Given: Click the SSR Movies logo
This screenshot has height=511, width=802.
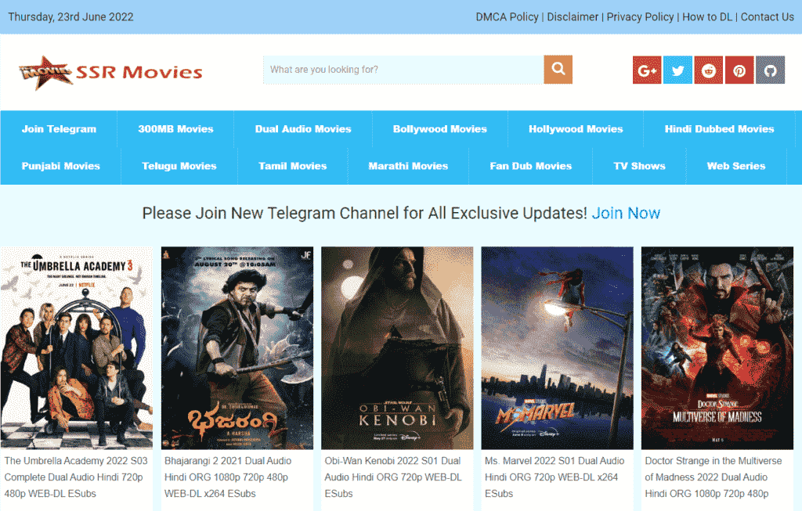Looking at the screenshot, I should 110,73.
